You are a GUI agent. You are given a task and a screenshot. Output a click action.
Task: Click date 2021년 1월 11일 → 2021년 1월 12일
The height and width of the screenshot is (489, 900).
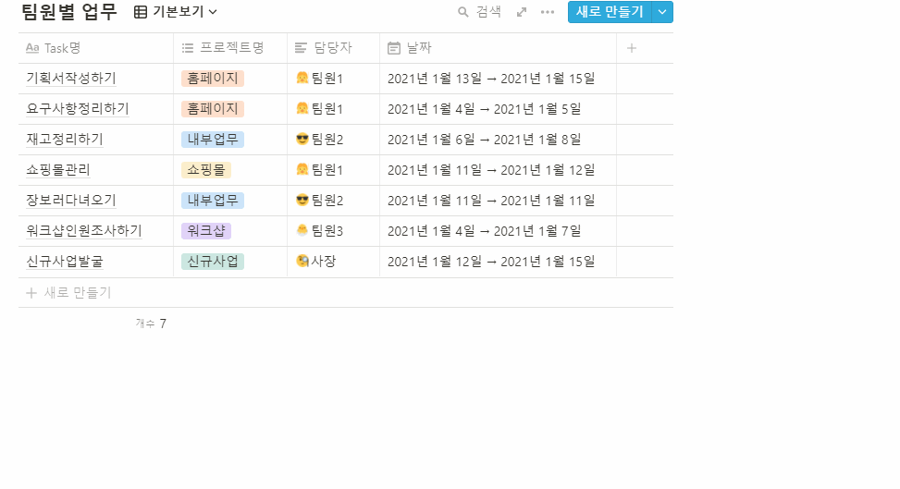coord(491,170)
